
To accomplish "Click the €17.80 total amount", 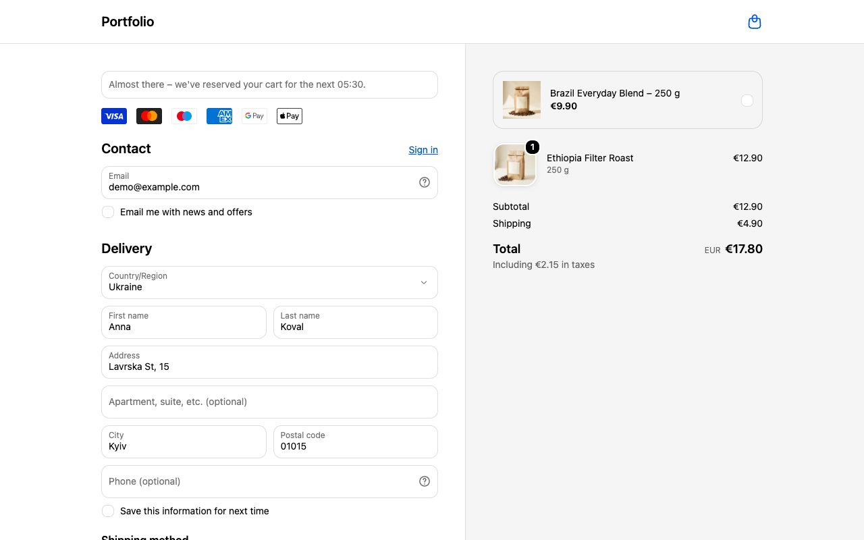I will point(744,249).
